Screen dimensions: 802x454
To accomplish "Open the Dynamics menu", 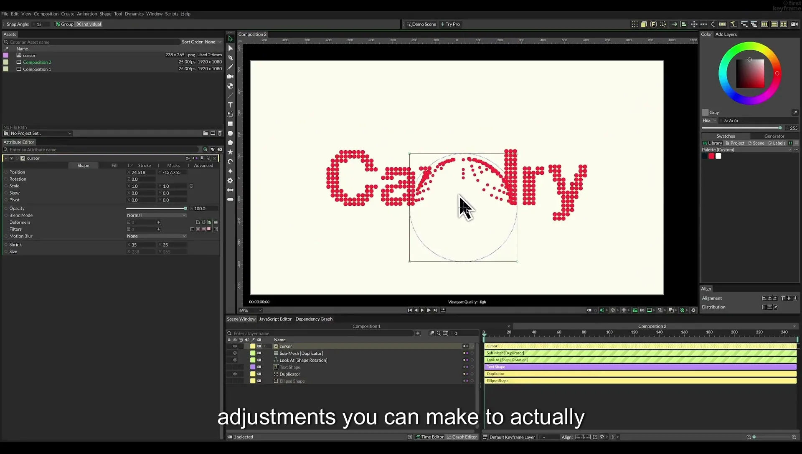I will [x=134, y=14].
